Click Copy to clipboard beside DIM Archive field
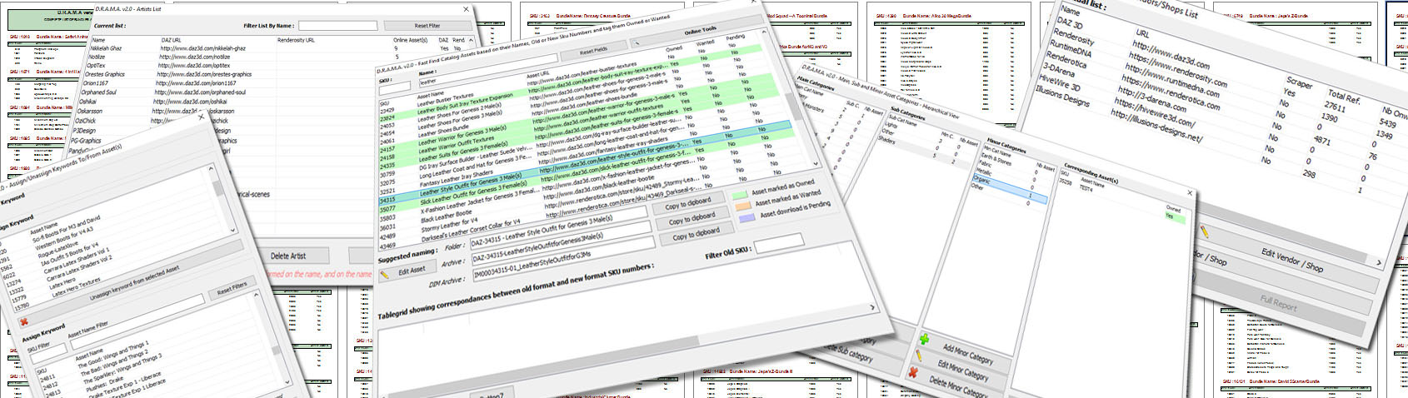Viewport: 1408px width, 398px height. coord(696,236)
